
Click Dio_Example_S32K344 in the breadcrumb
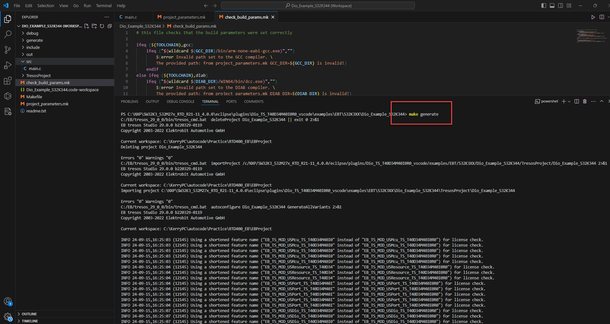click(x=140, y=26)
